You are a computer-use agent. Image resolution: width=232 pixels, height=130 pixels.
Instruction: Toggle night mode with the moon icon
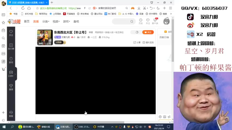click(x=158, y=8)
